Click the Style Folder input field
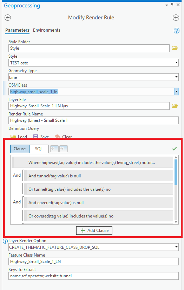This screenshot has height=290, width=184. [x=89, y=48]
